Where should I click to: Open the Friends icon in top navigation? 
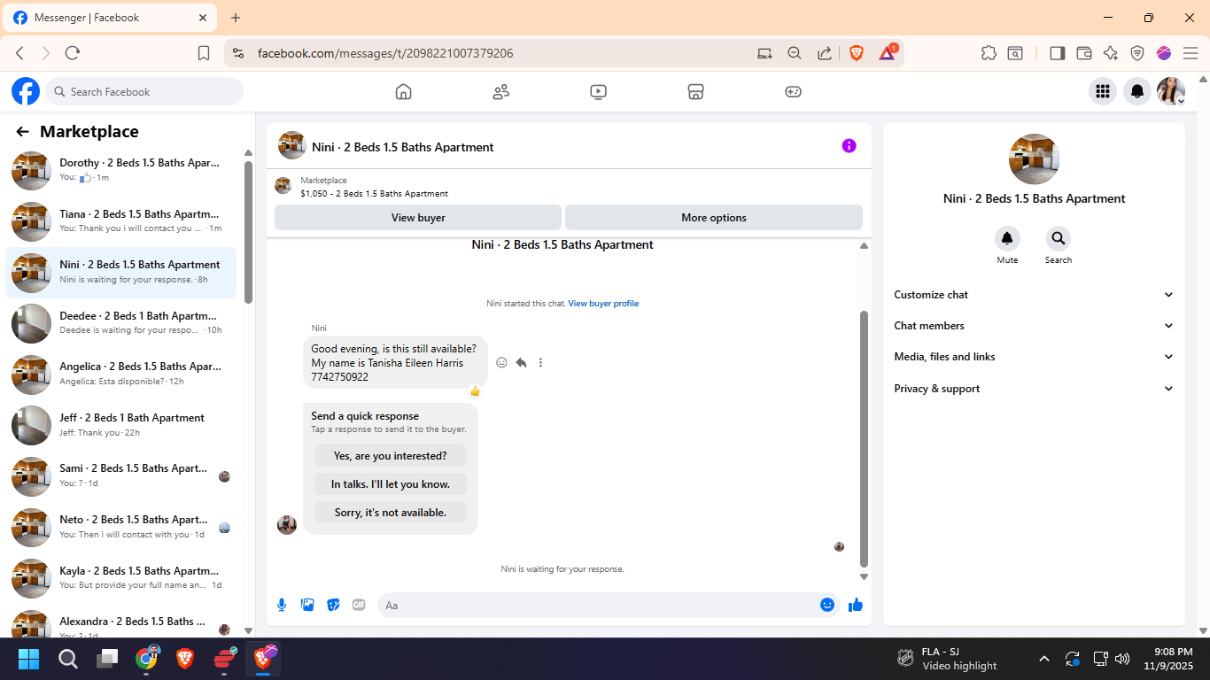coord(500,91)
